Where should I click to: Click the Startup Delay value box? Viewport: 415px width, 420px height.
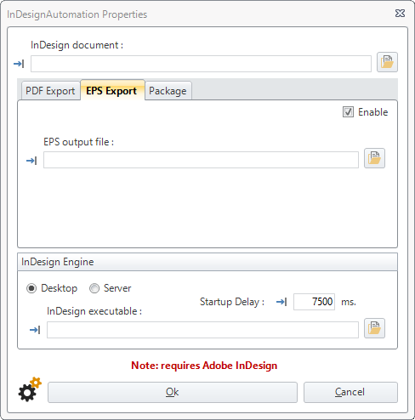tap(314, 302)
